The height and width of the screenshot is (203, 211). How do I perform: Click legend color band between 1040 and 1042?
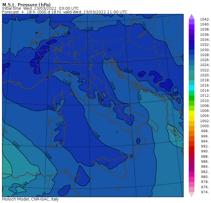(x=192, y=22)
